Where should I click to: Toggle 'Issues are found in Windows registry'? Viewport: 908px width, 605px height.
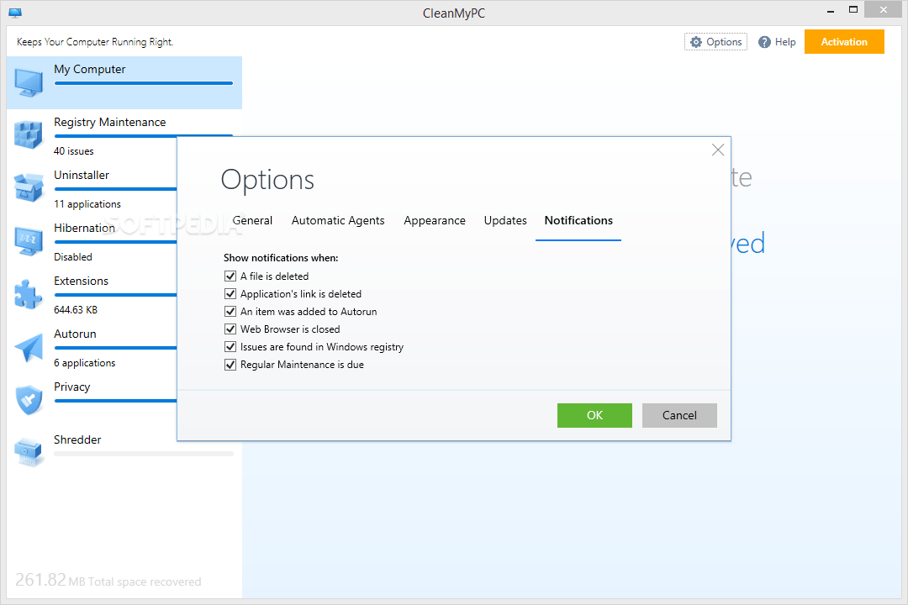pyautogui.click(x=230, y=347)
